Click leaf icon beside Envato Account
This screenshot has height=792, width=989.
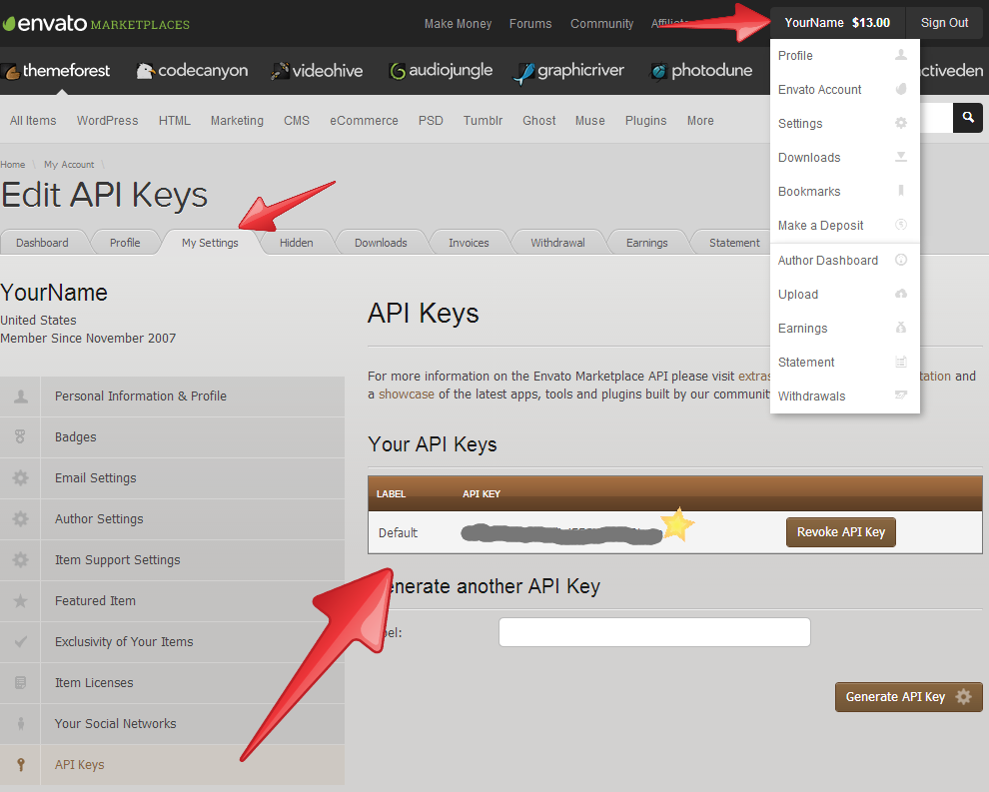pos(901,89)
